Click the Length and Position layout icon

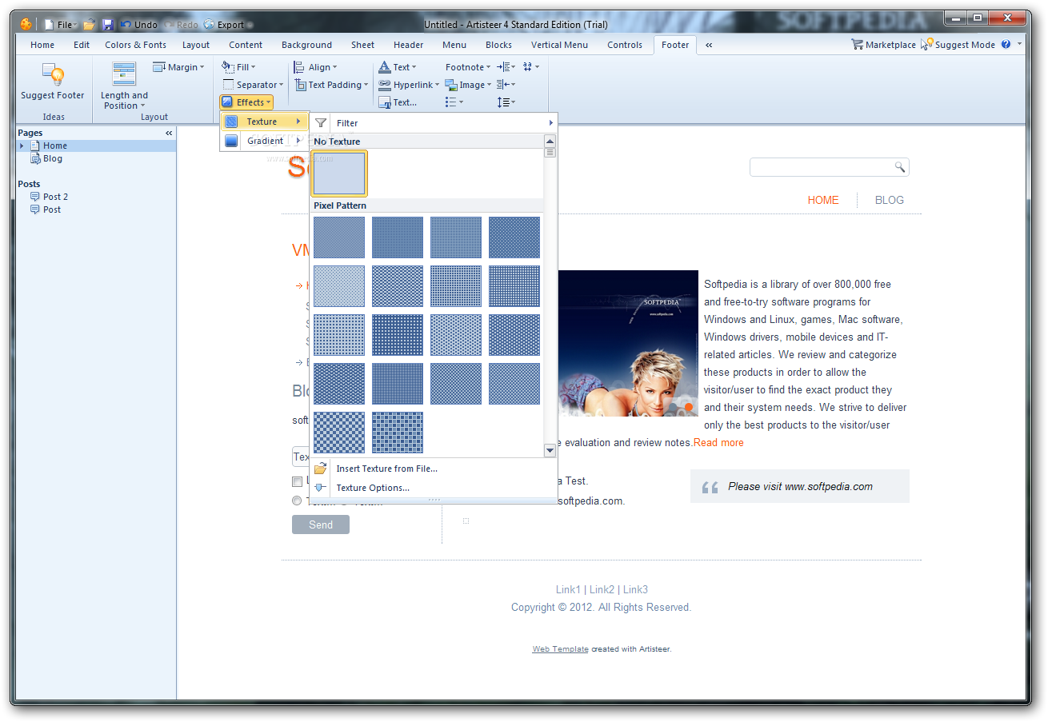pyautogui.click(x=124, y=74)
